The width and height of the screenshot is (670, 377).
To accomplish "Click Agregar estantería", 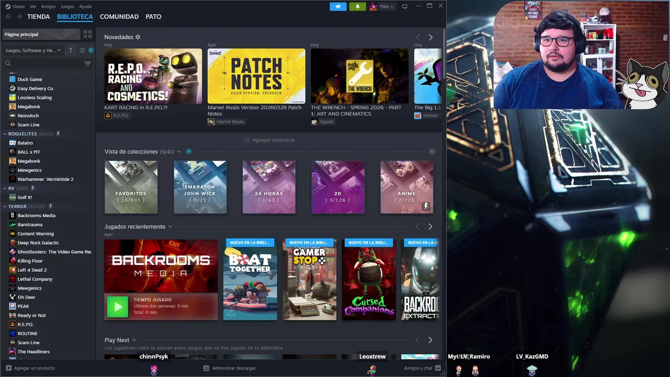I will (x=269, y=140).
